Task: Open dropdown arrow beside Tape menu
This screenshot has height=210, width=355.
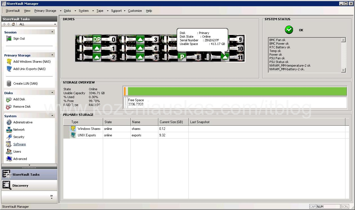Action: click(x=108, y=11)
